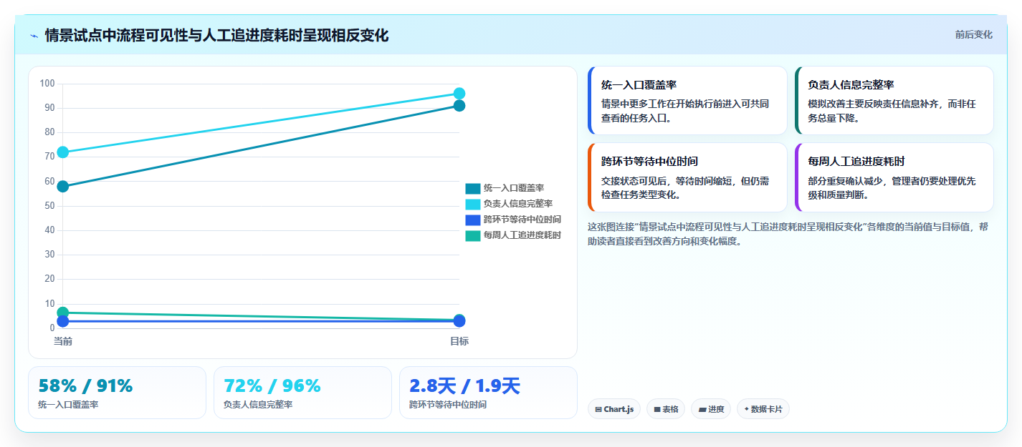Click the sparkle icon in the 数据卡片 tag
1022x447 pixels.
click(747, 410)
